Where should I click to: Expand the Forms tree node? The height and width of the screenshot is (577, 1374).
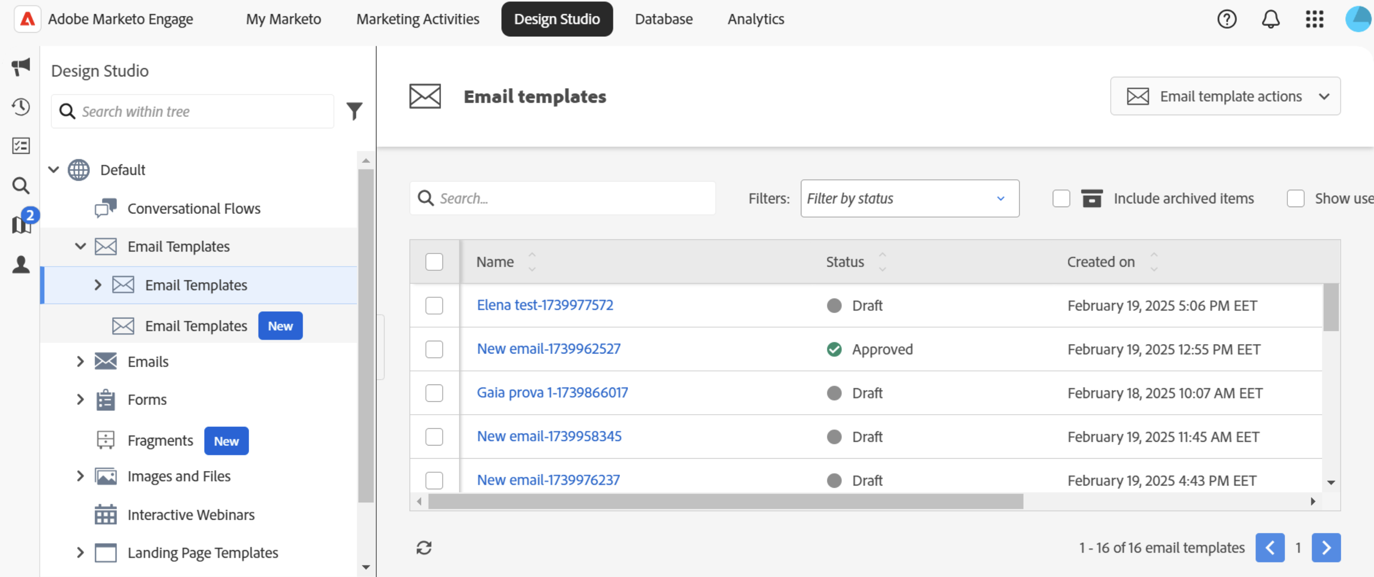click(80, 400)
